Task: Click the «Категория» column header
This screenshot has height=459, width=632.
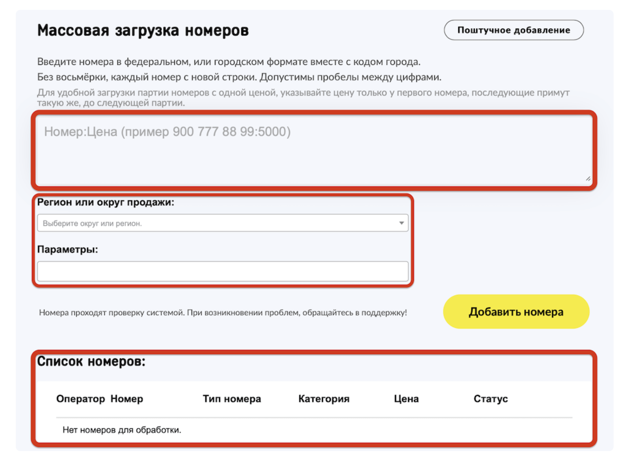Action: (x=324, y=399)
